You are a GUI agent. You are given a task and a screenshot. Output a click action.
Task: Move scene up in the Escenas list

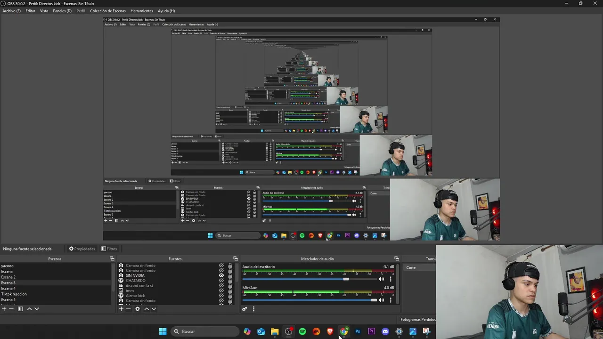pos(29,309)
